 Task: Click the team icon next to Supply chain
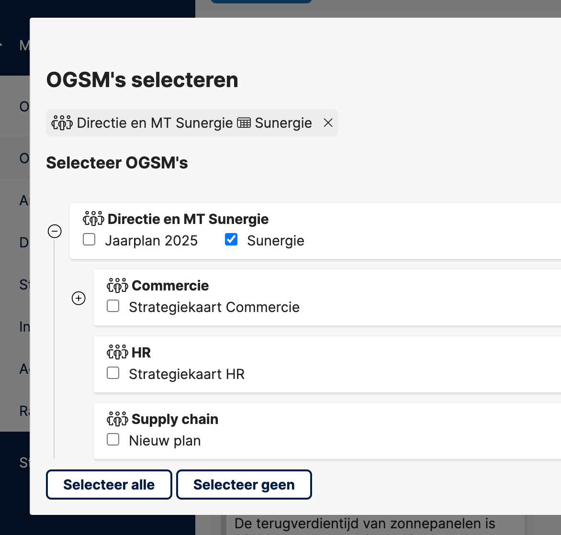point(117,419)
